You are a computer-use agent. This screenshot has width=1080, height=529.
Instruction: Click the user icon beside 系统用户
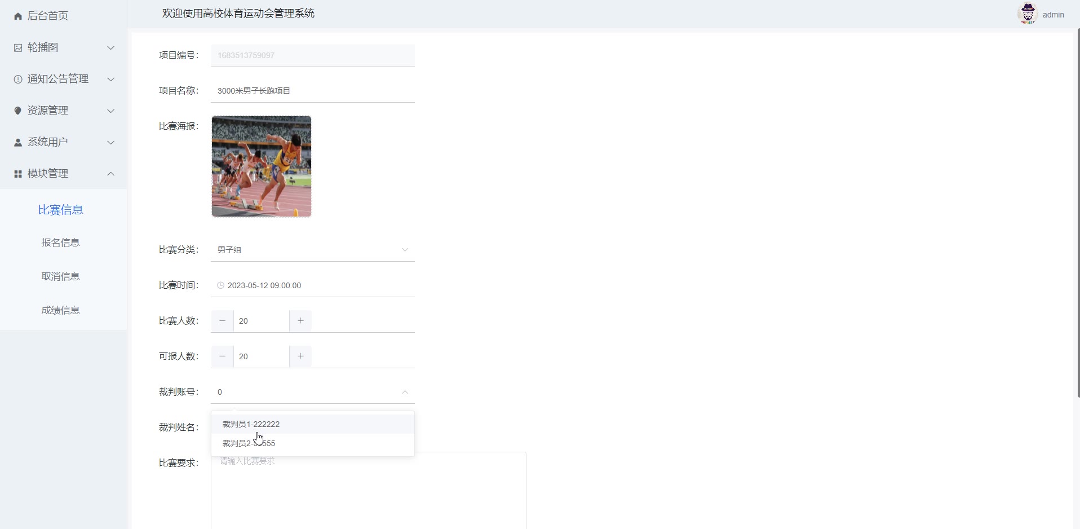(x=18, y=143)
